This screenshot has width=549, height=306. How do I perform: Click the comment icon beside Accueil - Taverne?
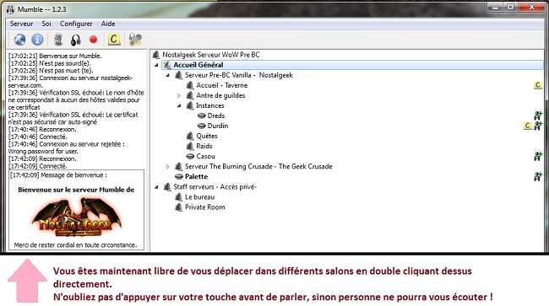tap(538, 85)
